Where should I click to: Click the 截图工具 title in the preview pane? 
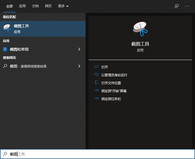pyautogui.click(x=140, y=44)
